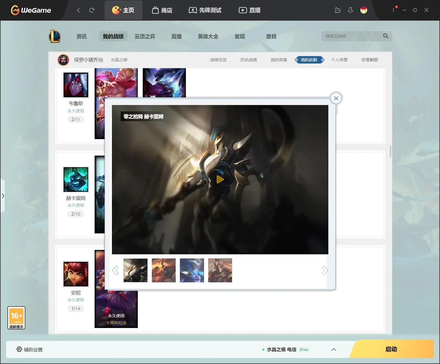Open the second 韦鲁斯 skin image
Screen dimensions: 440x364
click(x=164, y=83)
